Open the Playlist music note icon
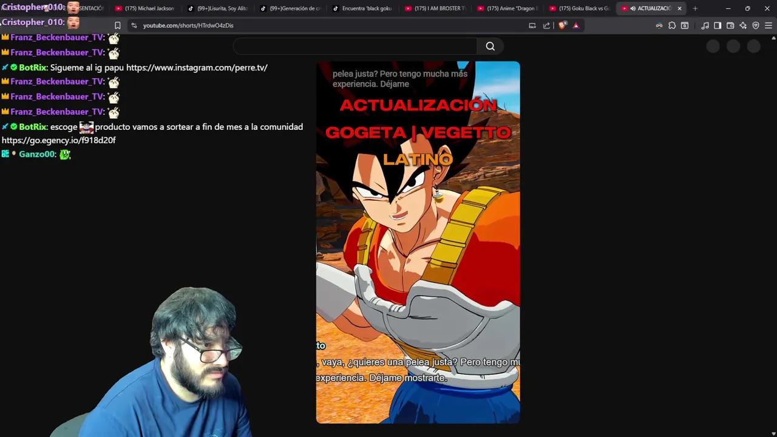This screenshot has height=437, width=777. point(705,25)
